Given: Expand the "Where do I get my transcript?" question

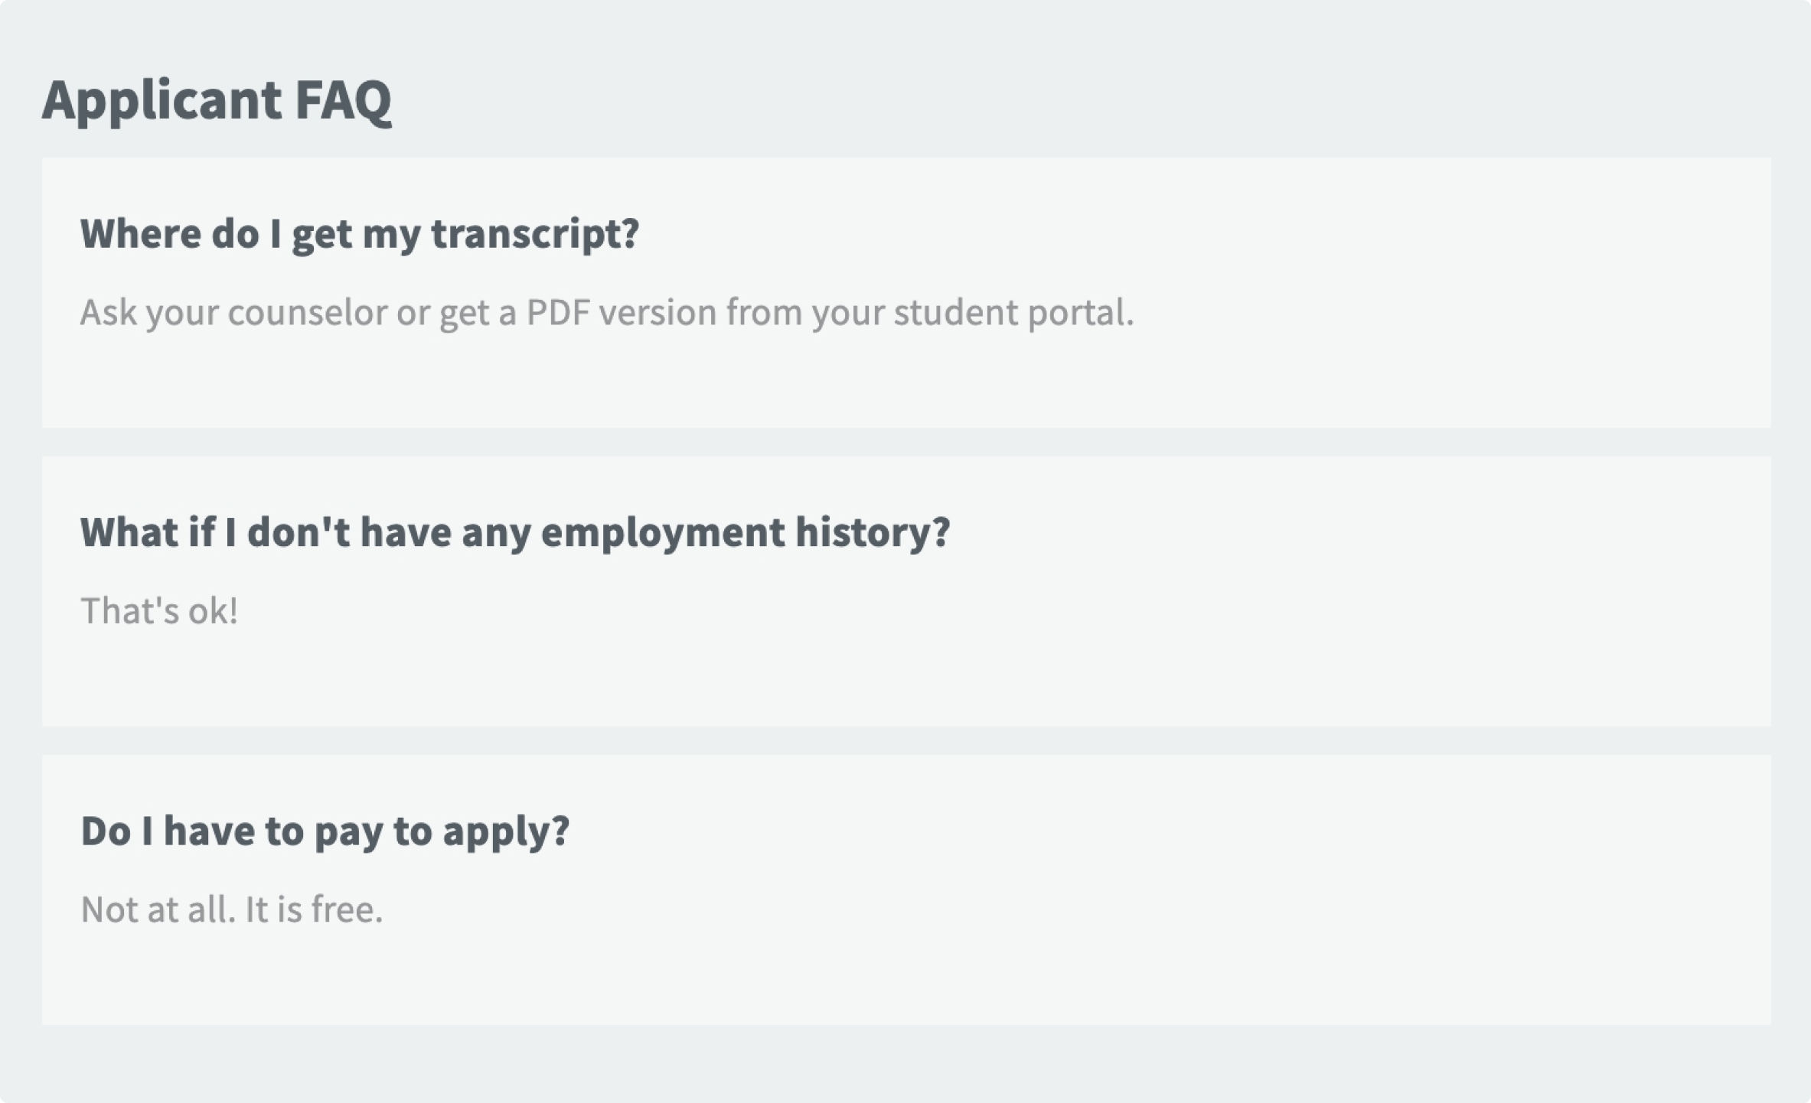Looking at the screenshot, I should click(x=360, y=234).
